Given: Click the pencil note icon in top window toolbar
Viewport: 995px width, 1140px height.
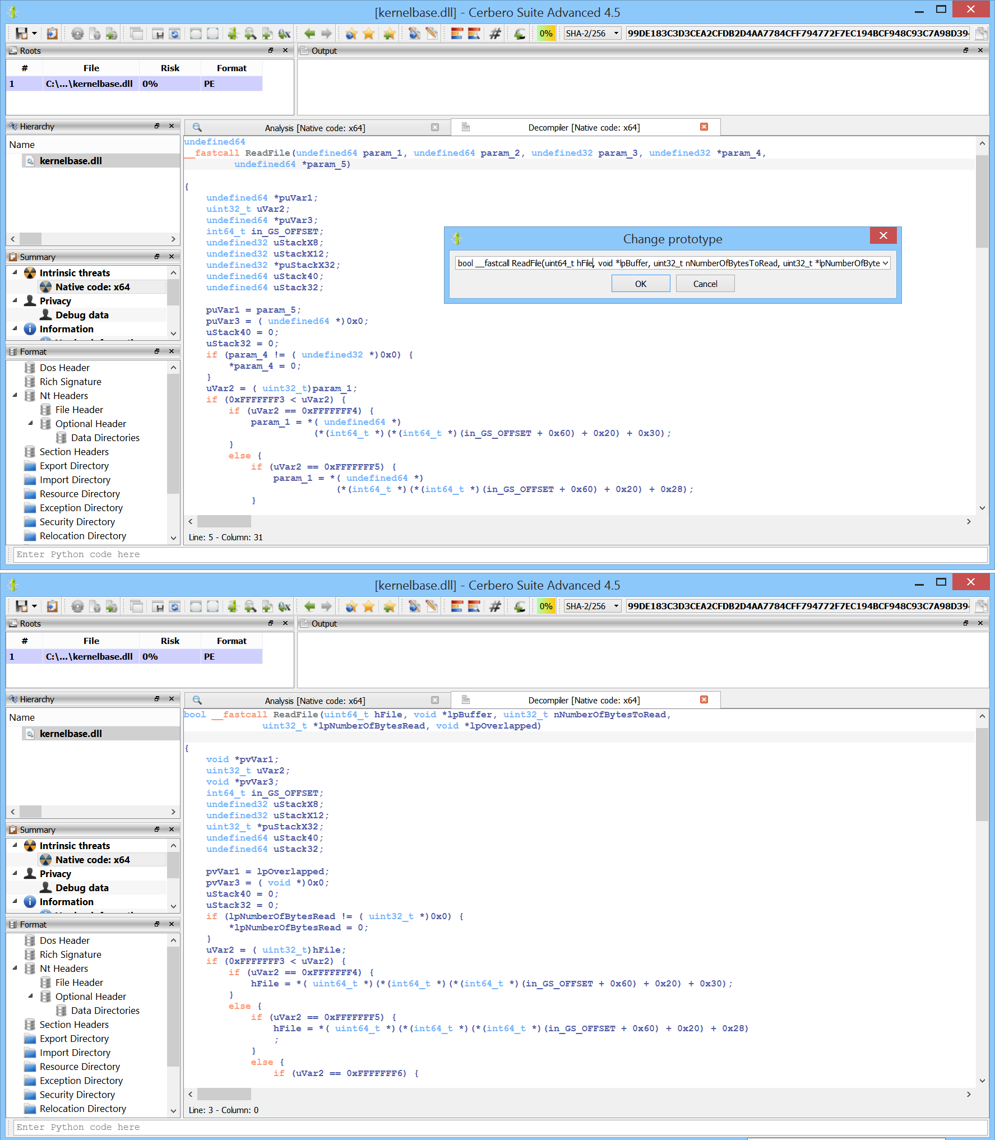Looking at the screenshot, I should [432, 34].
